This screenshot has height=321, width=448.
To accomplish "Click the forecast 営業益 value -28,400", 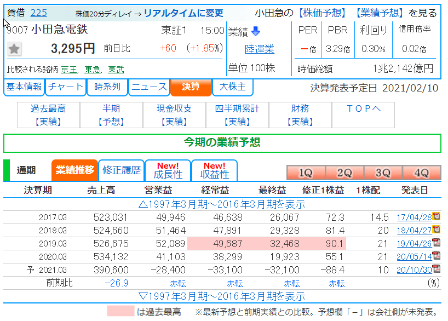I will pyautogui.click(x=168, y=270).
